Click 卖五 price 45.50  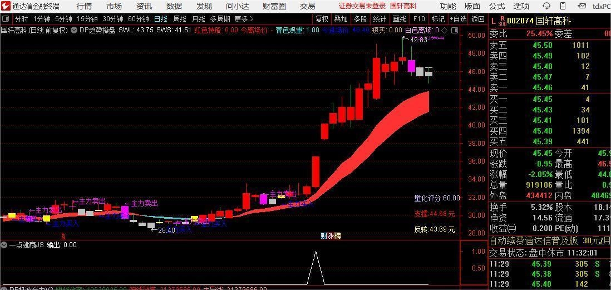(x=543, y=45)
